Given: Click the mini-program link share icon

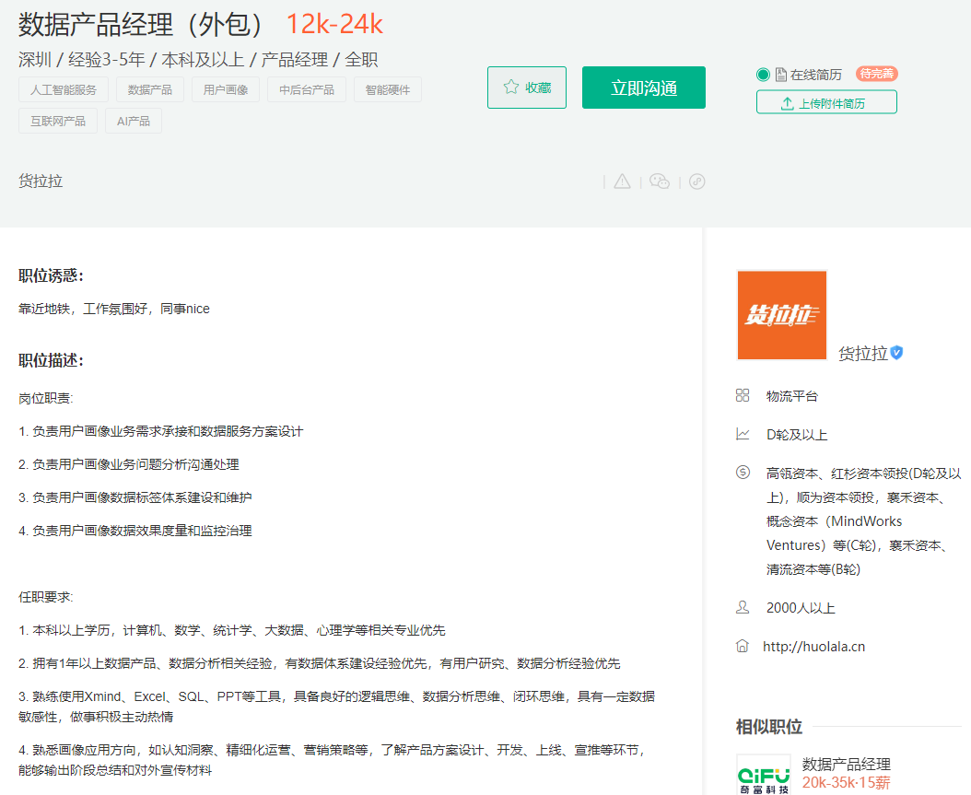Looking at the screenshot, I should pos(697,181).
